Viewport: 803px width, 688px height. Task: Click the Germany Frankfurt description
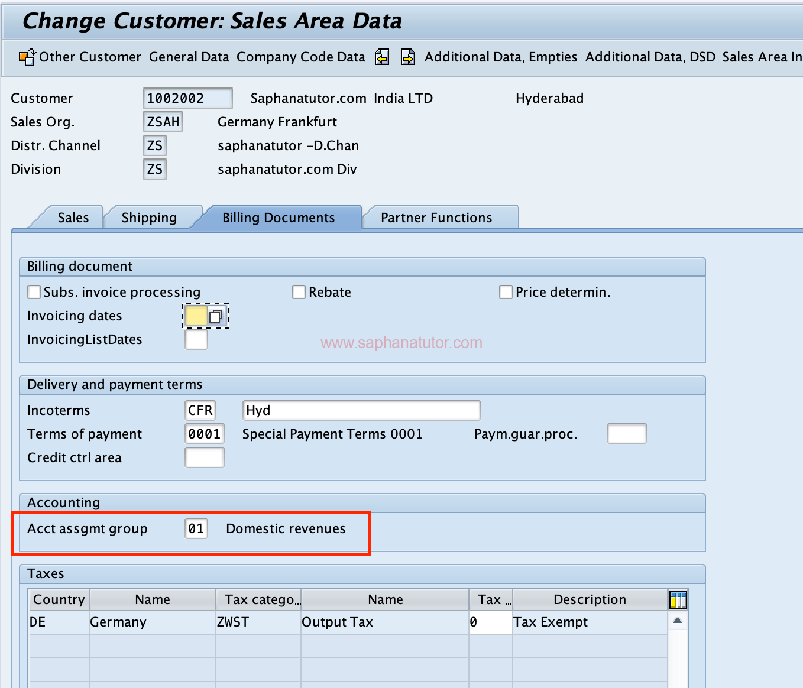[x=277, y=122]
